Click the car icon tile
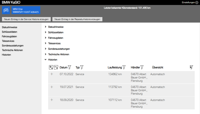The image size is (200, 114). (x=6, y=10)
